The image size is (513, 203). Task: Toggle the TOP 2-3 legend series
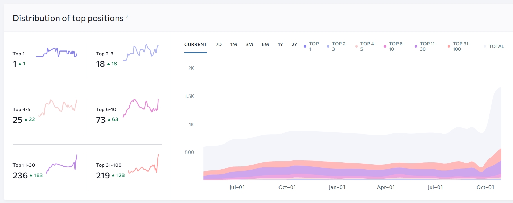[x=337, y=46]
